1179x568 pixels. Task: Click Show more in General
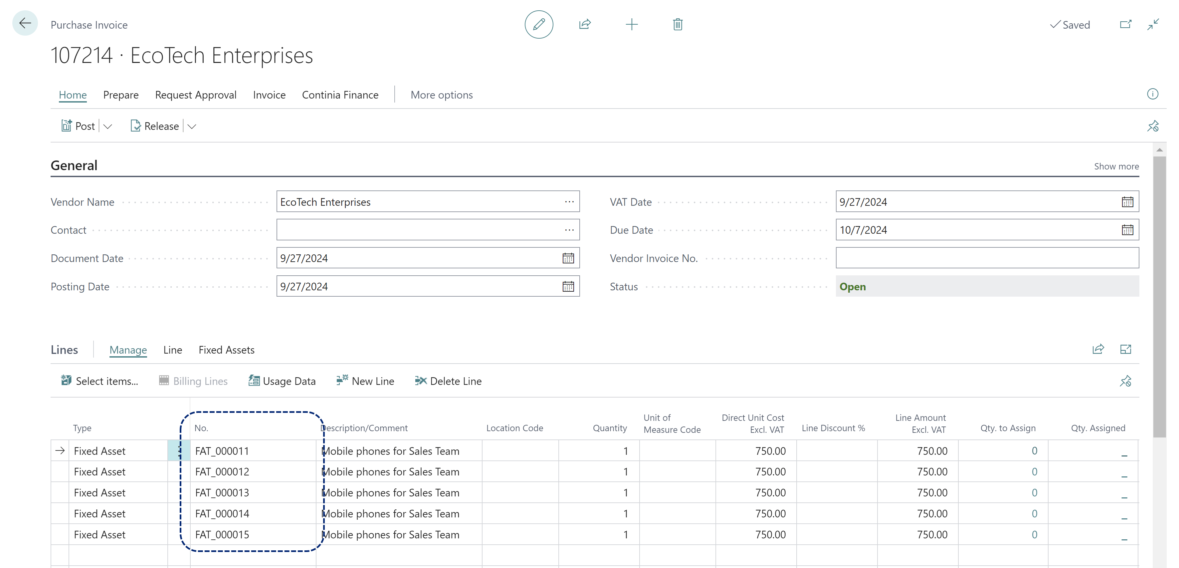pos(1116,166)
